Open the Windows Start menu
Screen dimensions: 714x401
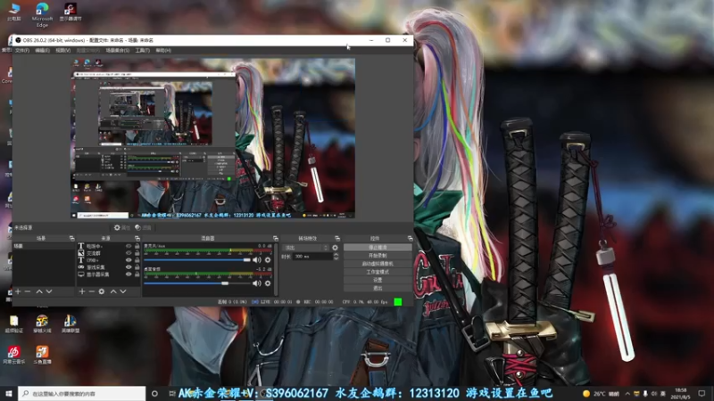pyautogui.click(x=9, y=393)
